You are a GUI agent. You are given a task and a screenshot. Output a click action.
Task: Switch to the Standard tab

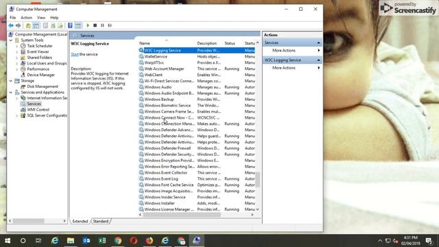101,221
